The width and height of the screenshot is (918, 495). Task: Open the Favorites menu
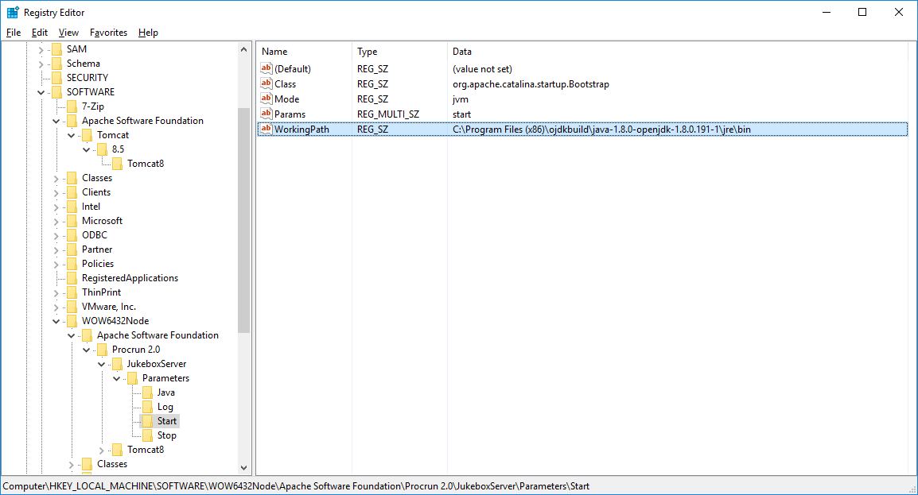point(108,33)
